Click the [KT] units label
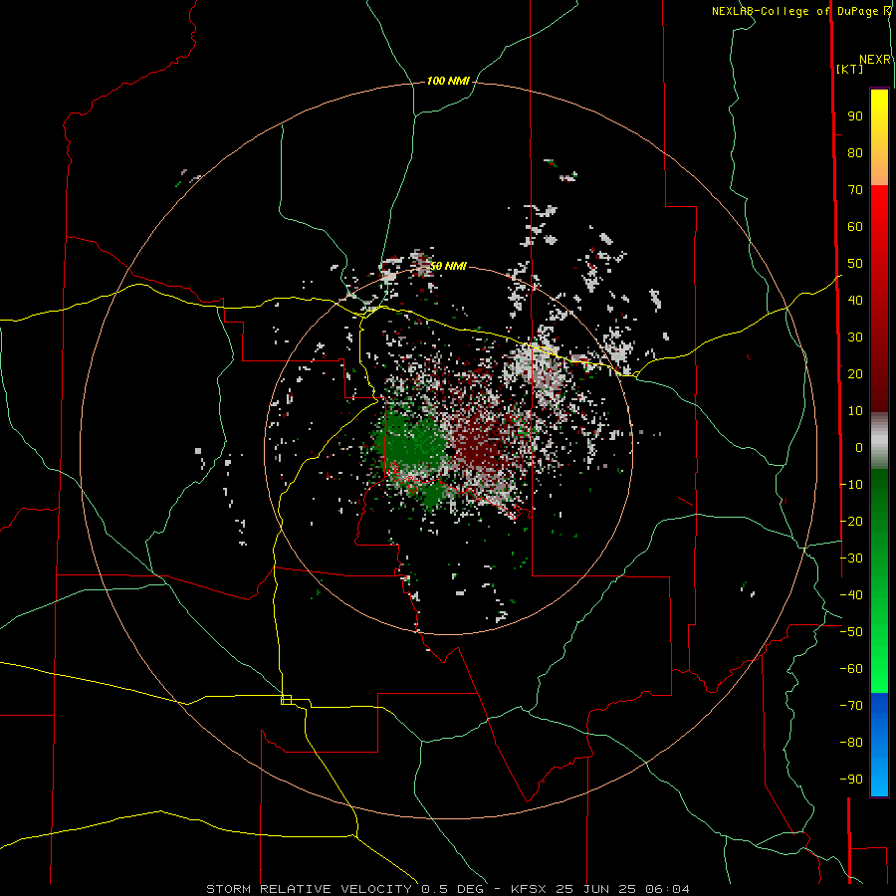Viewport: 896px width, 896px height. (849, 69)
